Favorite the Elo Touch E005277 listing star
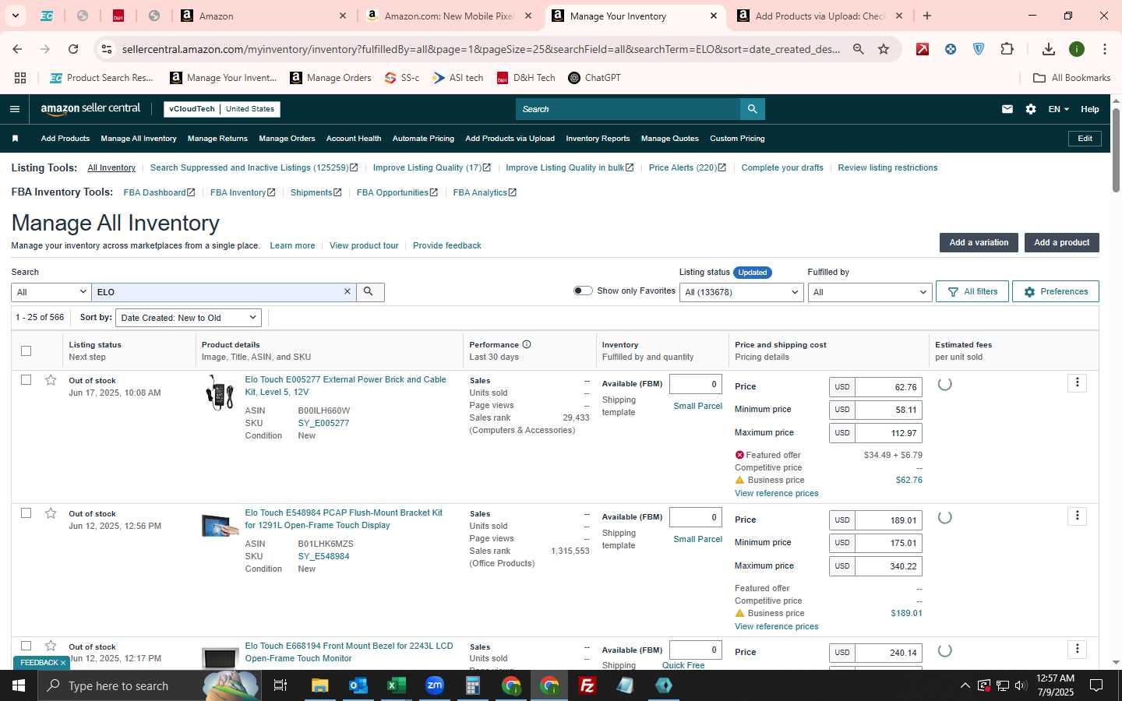 click(x=51, y=380)
